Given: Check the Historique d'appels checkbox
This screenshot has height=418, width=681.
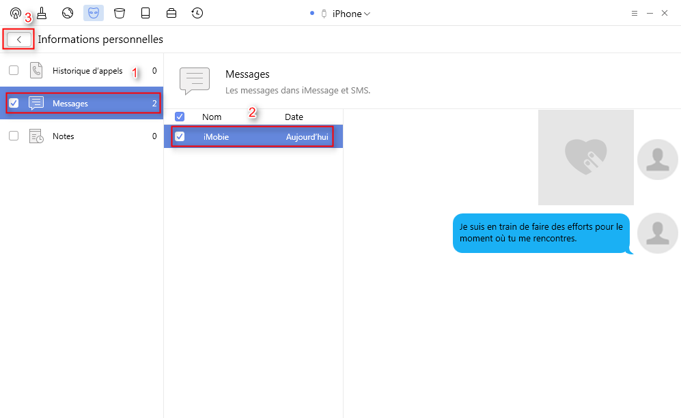Looking at the screenshot, I should pyautogui.click(x=14, y=70).
